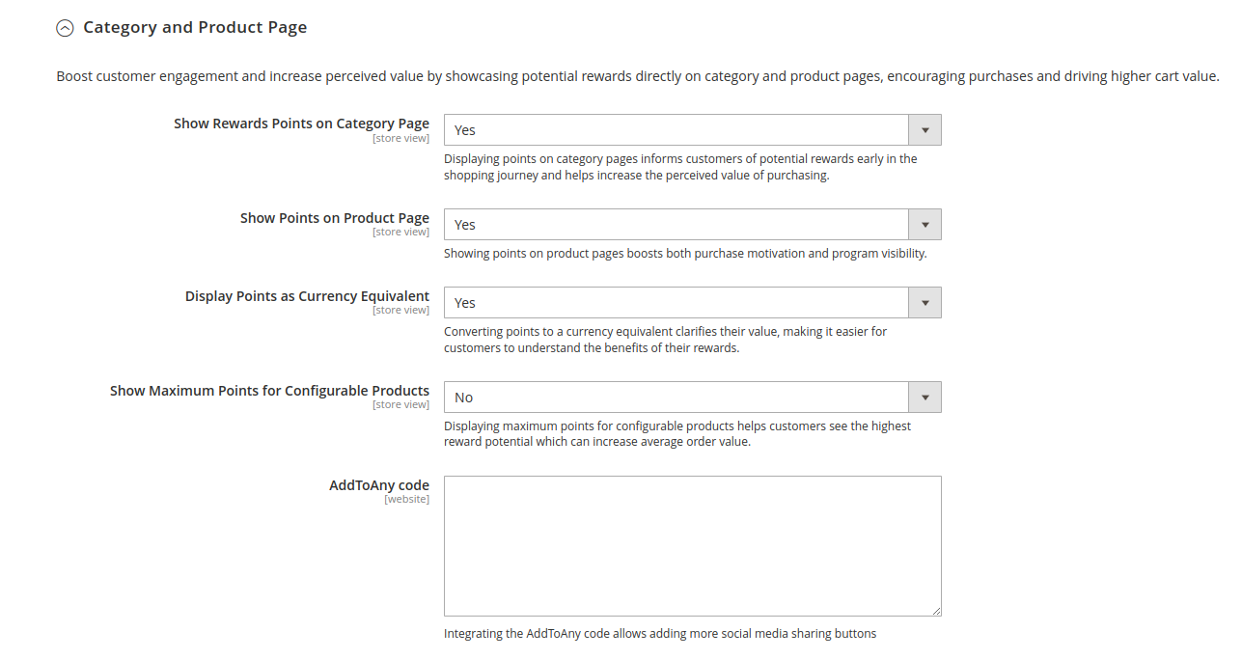
Task: Click the store view label under Display Points as Currency Equivalent
Action: point(400,310)
